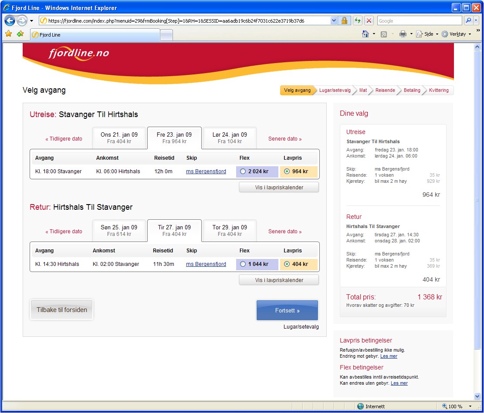484x413 pixels.
Task: Go to Betaling booking step
Action: click(x=412, y=90)
